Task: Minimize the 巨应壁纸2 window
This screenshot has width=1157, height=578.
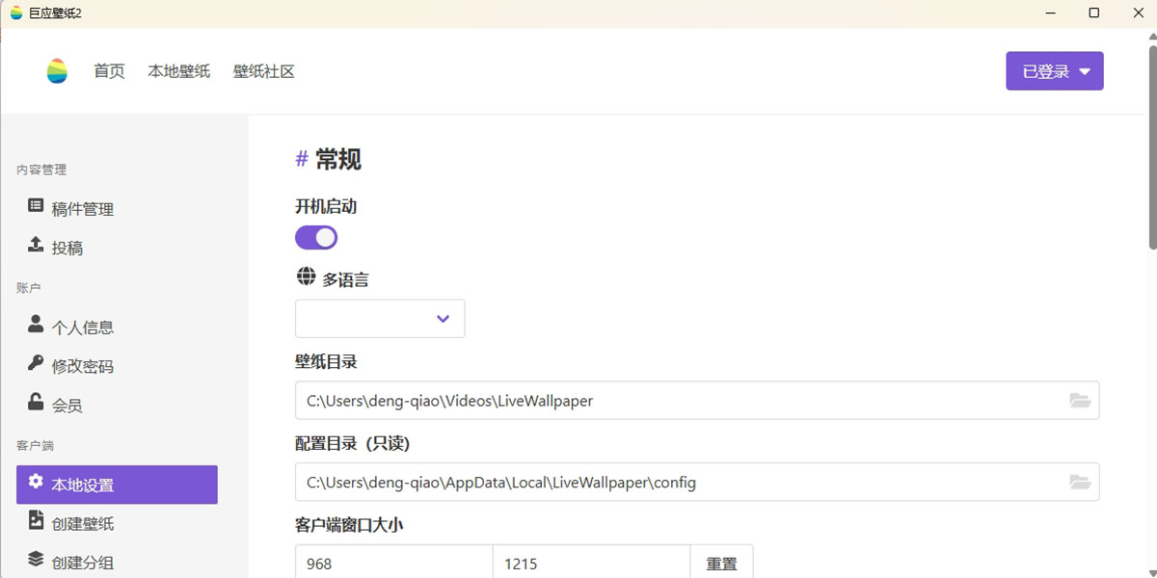Action: (x=1050, y=13)
